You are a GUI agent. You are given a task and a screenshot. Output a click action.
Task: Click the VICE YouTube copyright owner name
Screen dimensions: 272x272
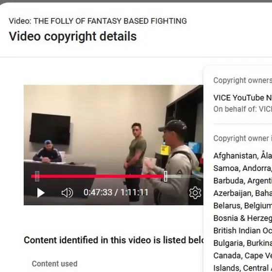pos(242,98)
